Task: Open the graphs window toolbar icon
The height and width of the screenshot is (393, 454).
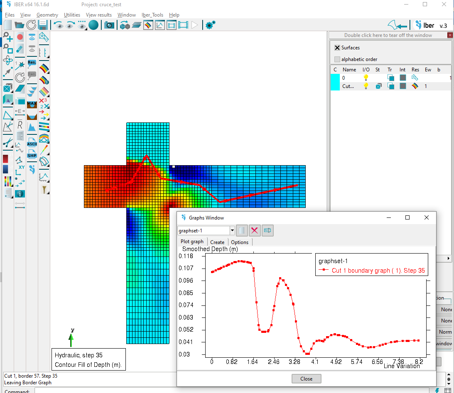Action: [x=160, y=25]
